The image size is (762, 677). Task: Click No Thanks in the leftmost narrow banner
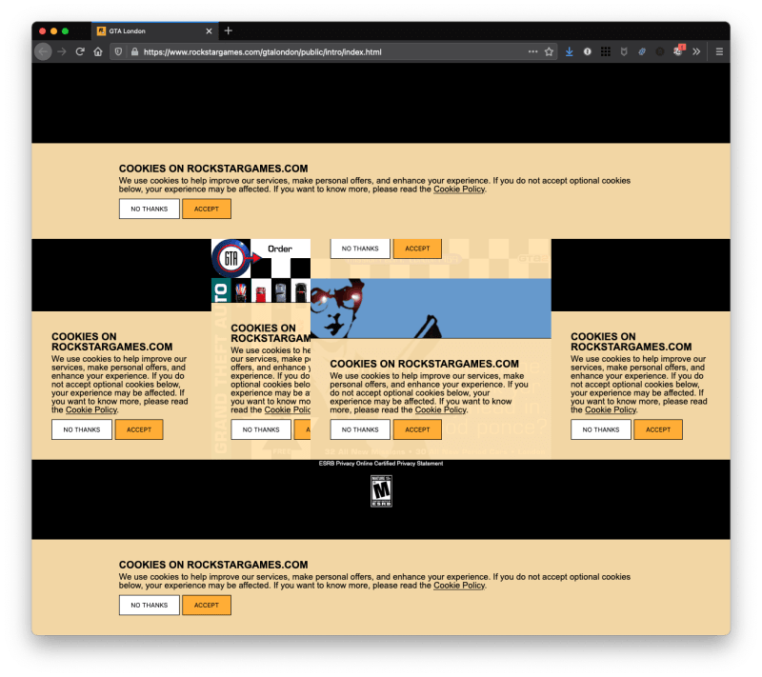point(82,429)
